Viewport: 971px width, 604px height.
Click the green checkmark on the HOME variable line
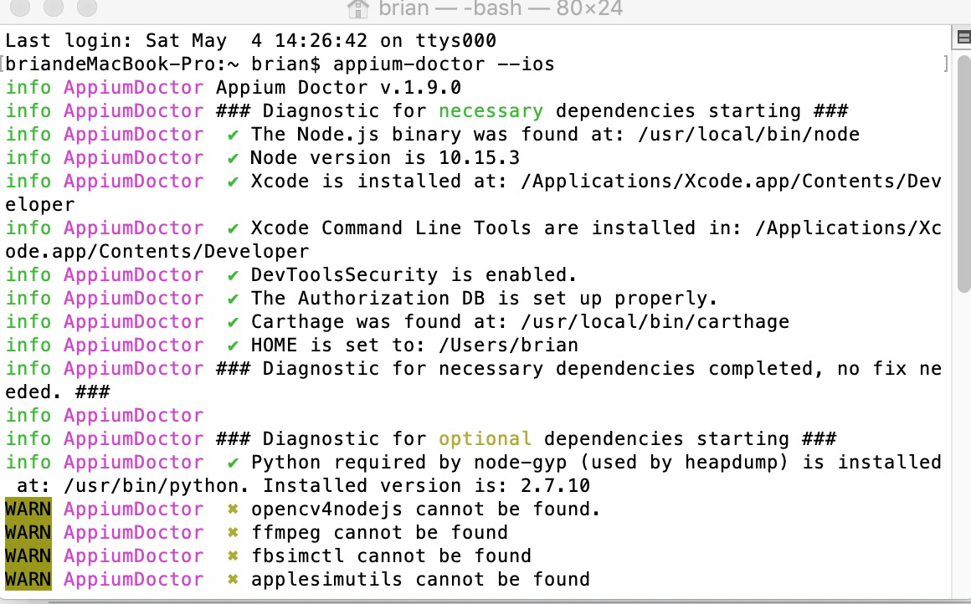(x=232, y=345)
